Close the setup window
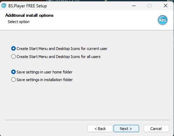174x136 pixels. 166,6
